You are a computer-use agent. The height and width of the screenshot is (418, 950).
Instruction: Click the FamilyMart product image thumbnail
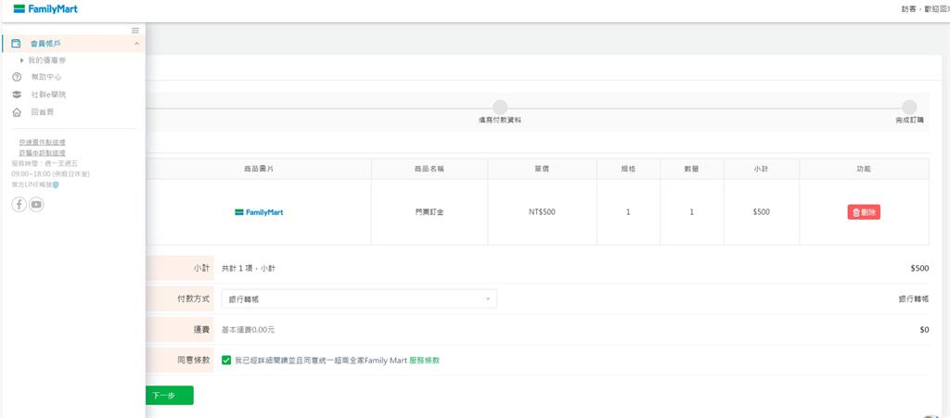(259, 212)
